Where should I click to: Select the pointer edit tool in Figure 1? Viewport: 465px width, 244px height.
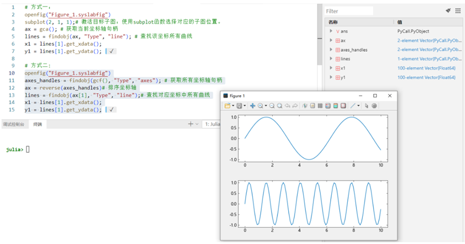(367, 106)
